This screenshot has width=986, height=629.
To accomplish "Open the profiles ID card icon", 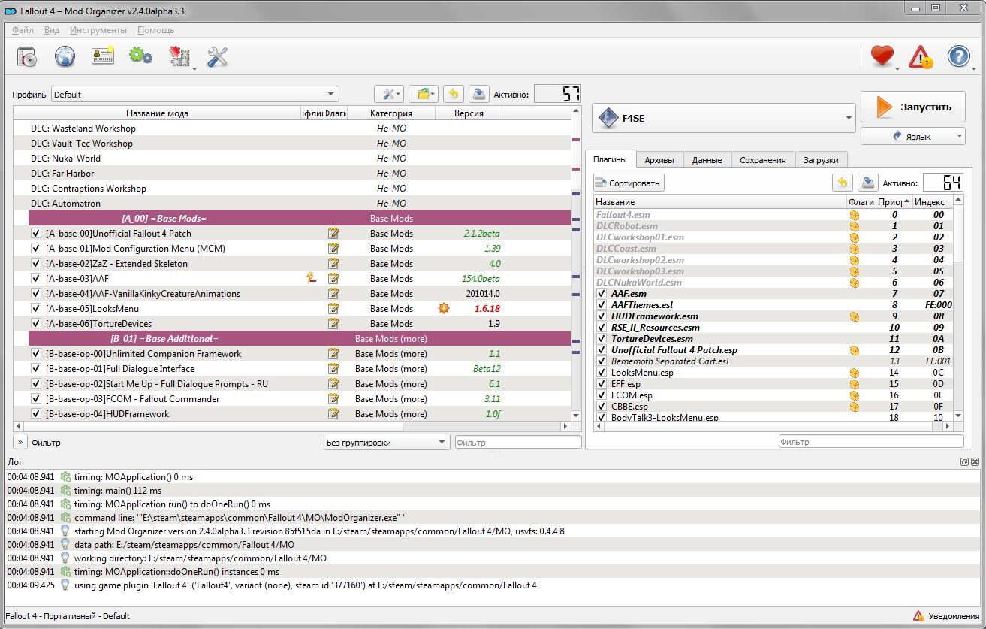I will tap(103, 56).
